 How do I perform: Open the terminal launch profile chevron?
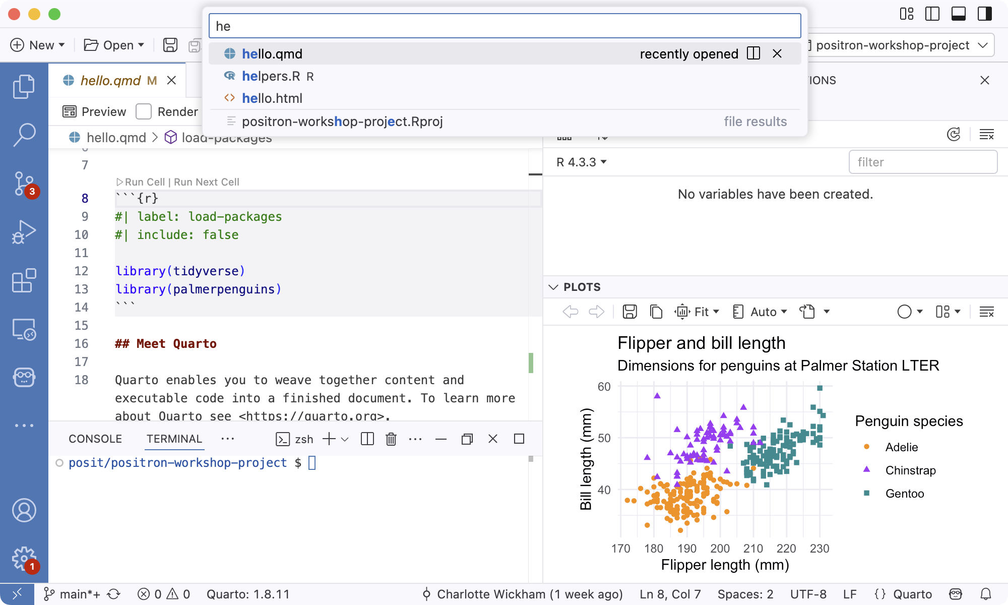(x=345, y=440)
